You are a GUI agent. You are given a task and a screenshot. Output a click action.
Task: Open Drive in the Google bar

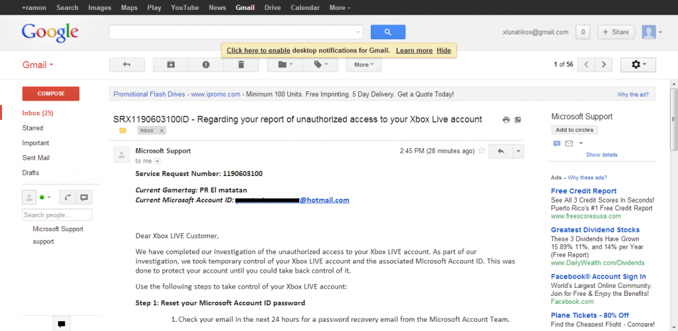[x=272, y=8]
